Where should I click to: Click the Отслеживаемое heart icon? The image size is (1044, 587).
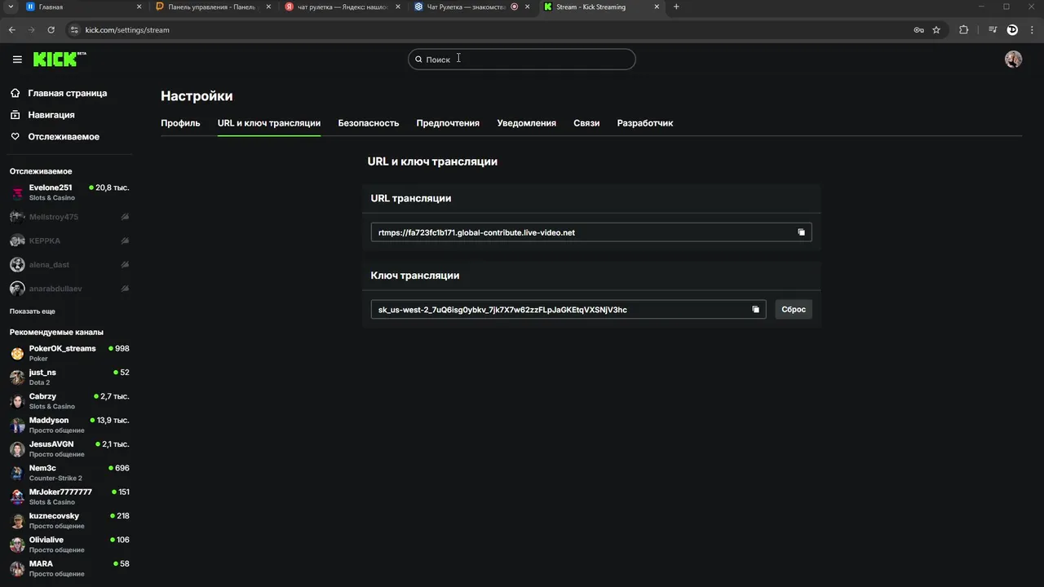pyautogui.click(x=15, y=137)
